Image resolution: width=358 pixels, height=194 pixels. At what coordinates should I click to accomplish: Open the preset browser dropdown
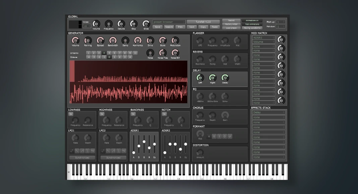[x=169, y=22]
